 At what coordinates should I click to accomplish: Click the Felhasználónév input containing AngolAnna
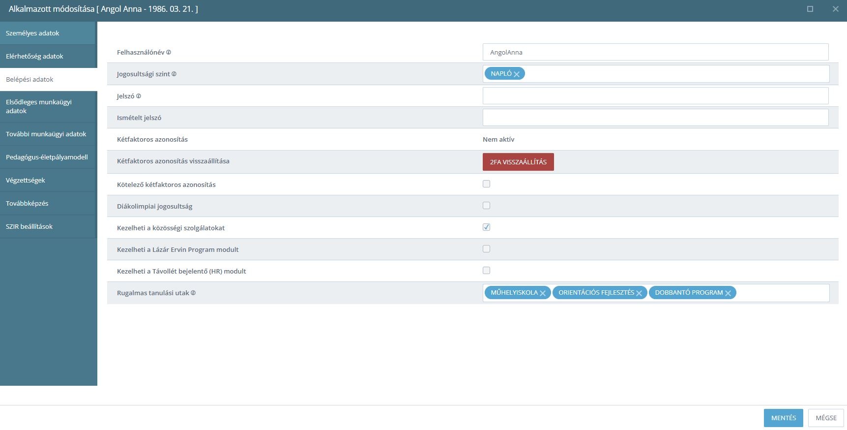coord(655,52)
